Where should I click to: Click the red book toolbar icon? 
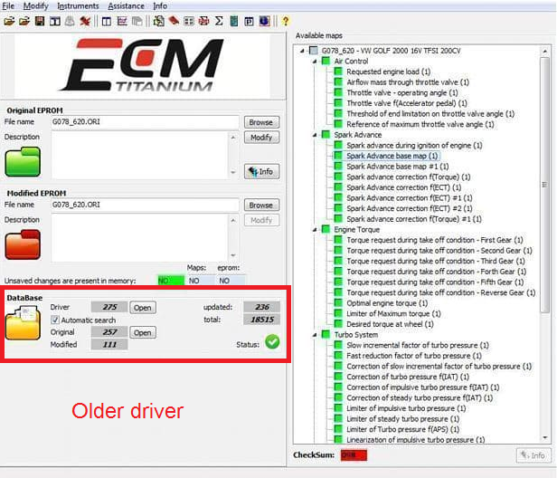(174, 21)
